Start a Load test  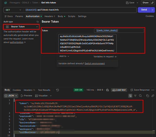119,90
